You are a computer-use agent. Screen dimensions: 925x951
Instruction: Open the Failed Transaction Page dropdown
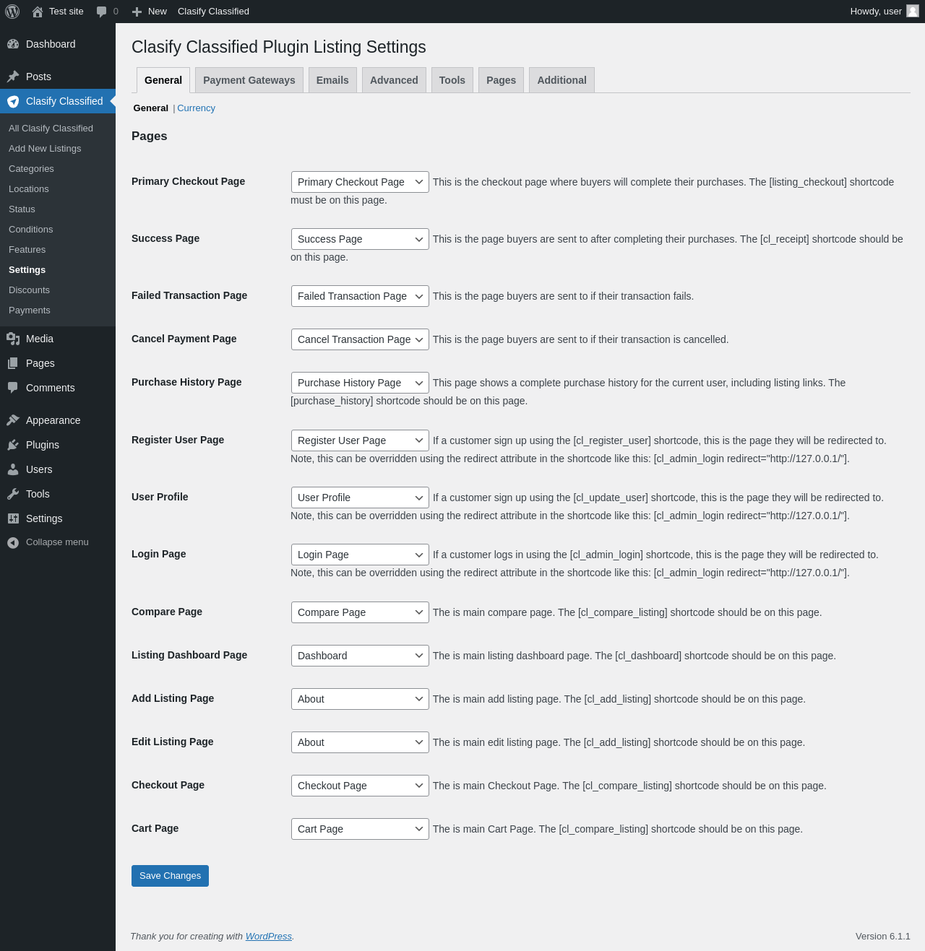coord(360,296)
